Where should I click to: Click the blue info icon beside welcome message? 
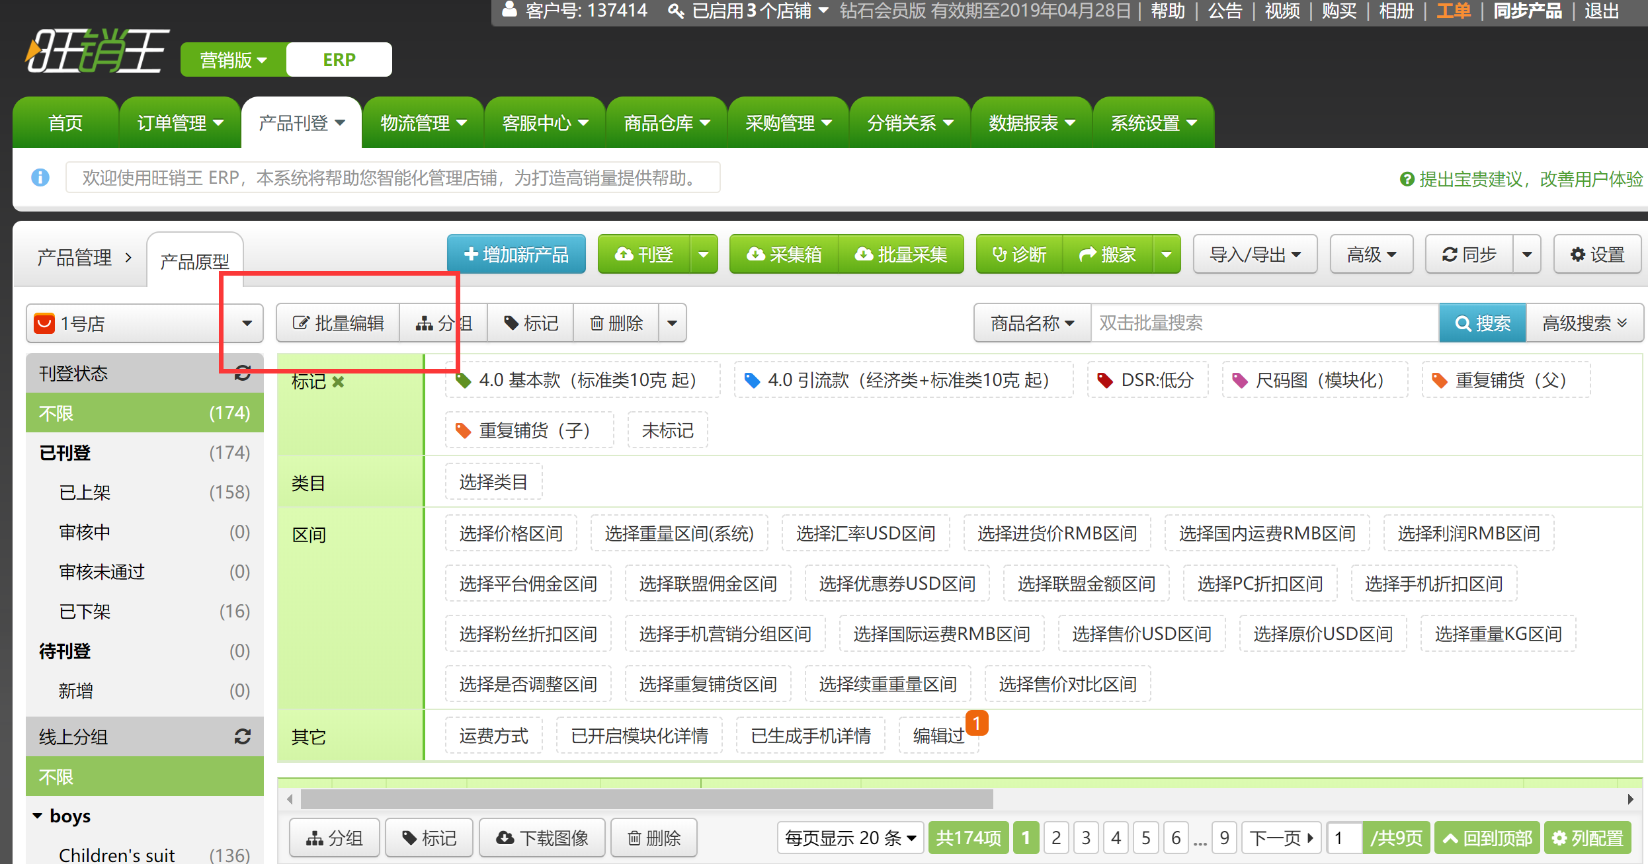40,177
